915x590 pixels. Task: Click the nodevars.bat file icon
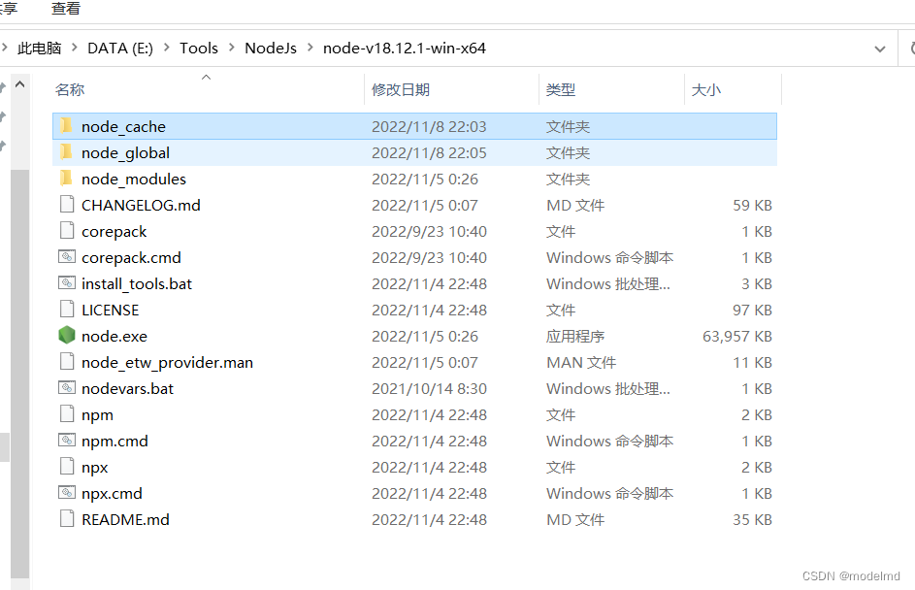pos(66,388)
